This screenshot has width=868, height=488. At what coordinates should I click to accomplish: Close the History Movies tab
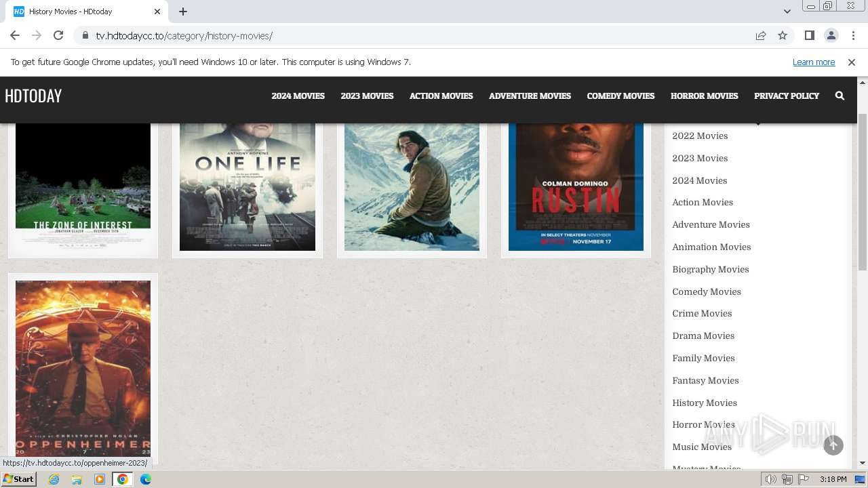coord(157,12)
